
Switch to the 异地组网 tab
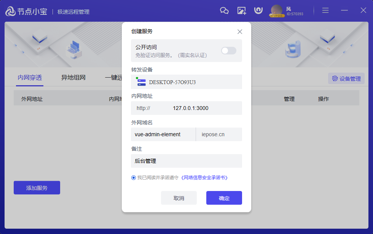point(73,76)
